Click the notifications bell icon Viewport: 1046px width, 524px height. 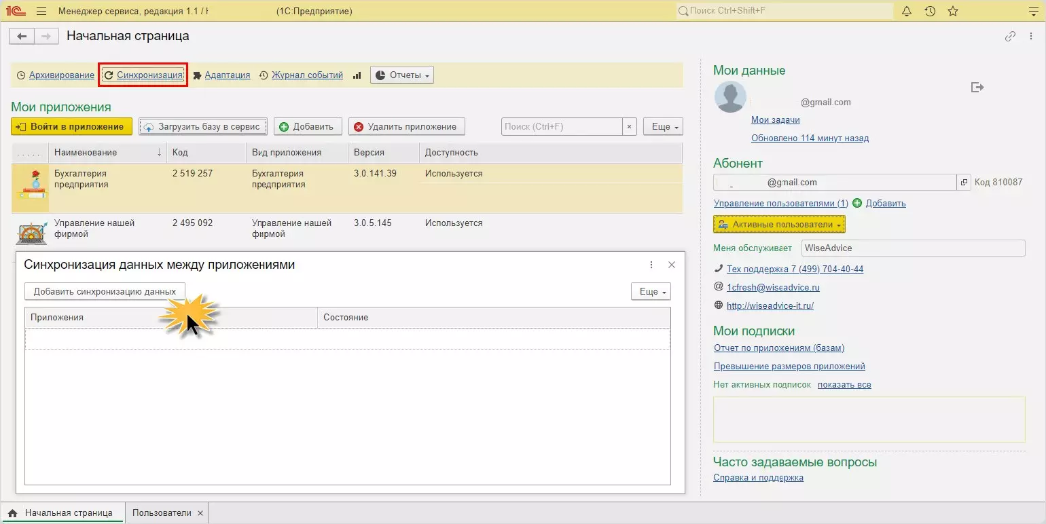click(906, 12)
